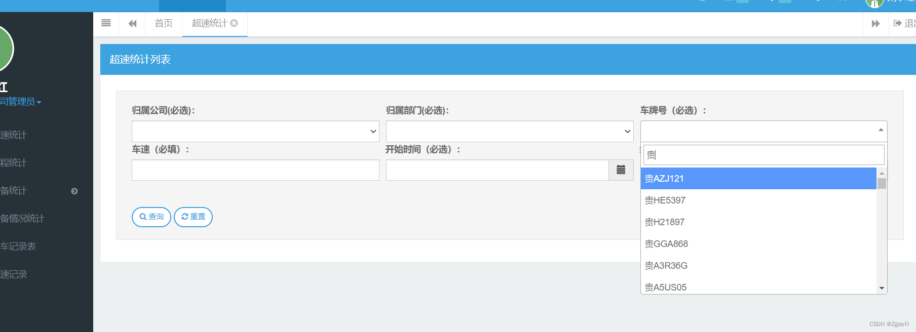Open the 归属公司 dropdown
The image size is (916, 332).
(x=255, y=131)
